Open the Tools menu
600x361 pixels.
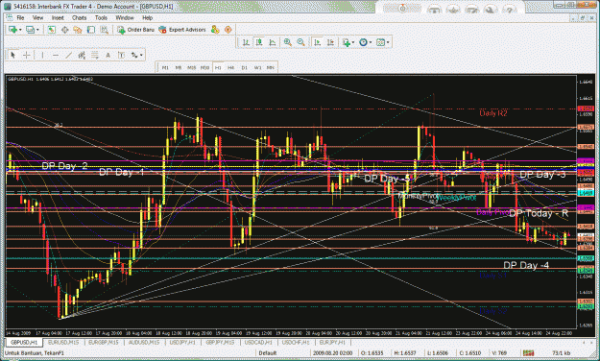[x=101, y=17]
